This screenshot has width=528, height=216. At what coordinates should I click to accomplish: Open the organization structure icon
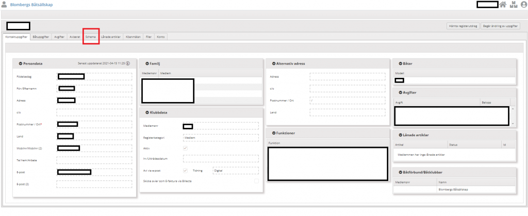point(513,5)
